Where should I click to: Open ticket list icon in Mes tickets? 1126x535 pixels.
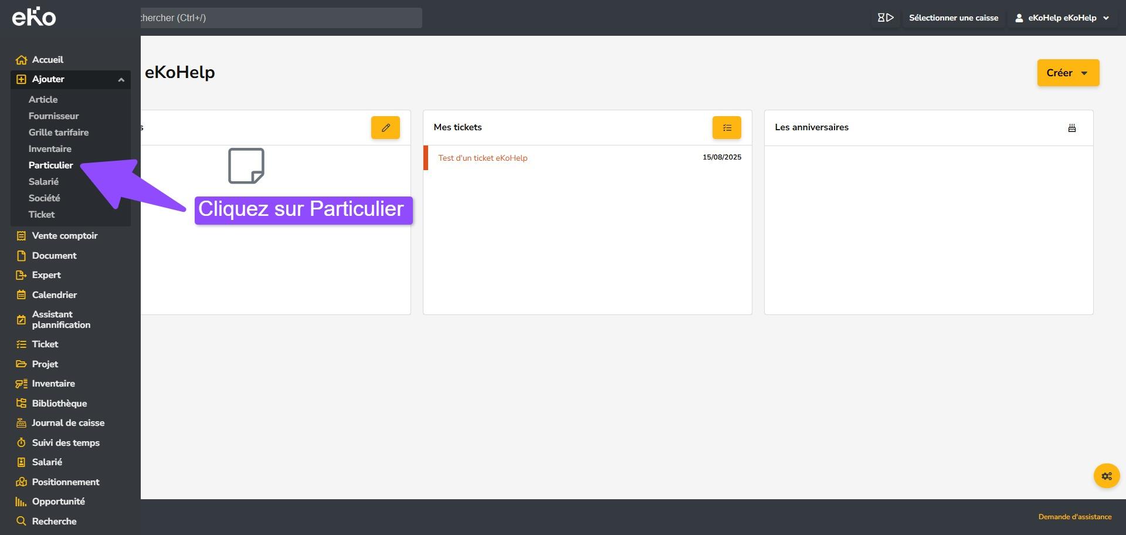(x=727, y=127)
